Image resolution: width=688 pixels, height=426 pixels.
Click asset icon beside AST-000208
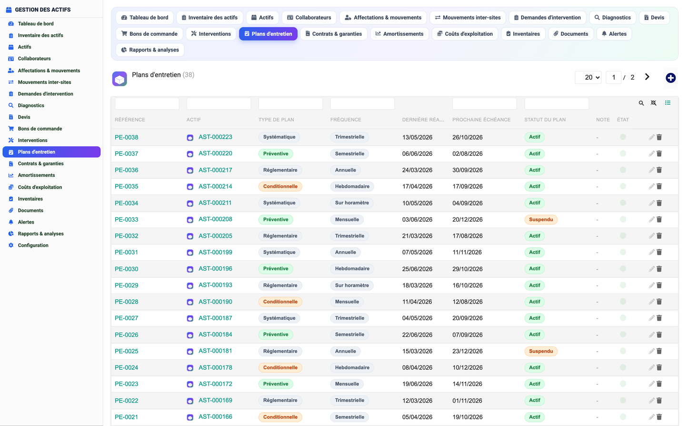[x=190, y=220]
